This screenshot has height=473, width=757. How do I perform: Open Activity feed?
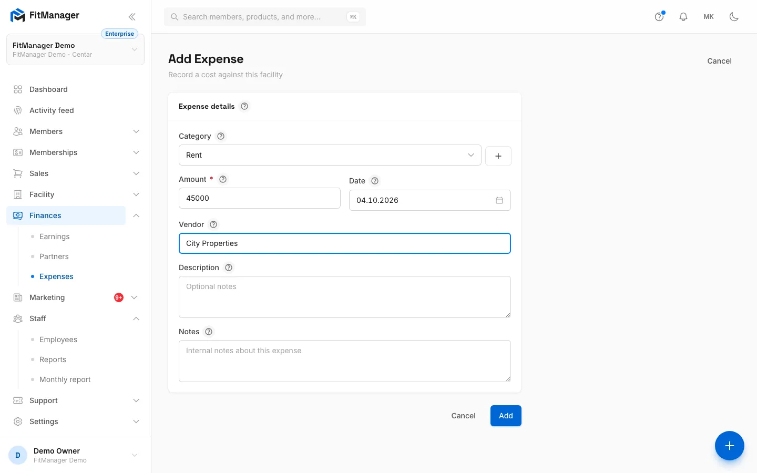75,110
